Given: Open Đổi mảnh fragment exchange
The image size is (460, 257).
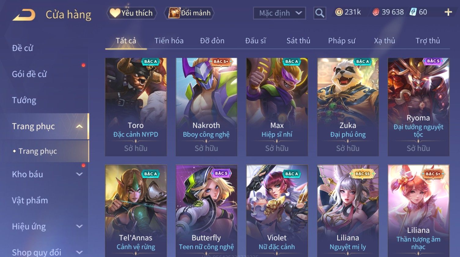Looking at the screenshot, I should click(x=189, y=13).
